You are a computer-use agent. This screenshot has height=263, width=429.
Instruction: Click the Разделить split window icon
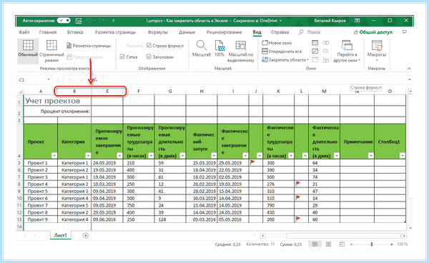coord(315,43)
